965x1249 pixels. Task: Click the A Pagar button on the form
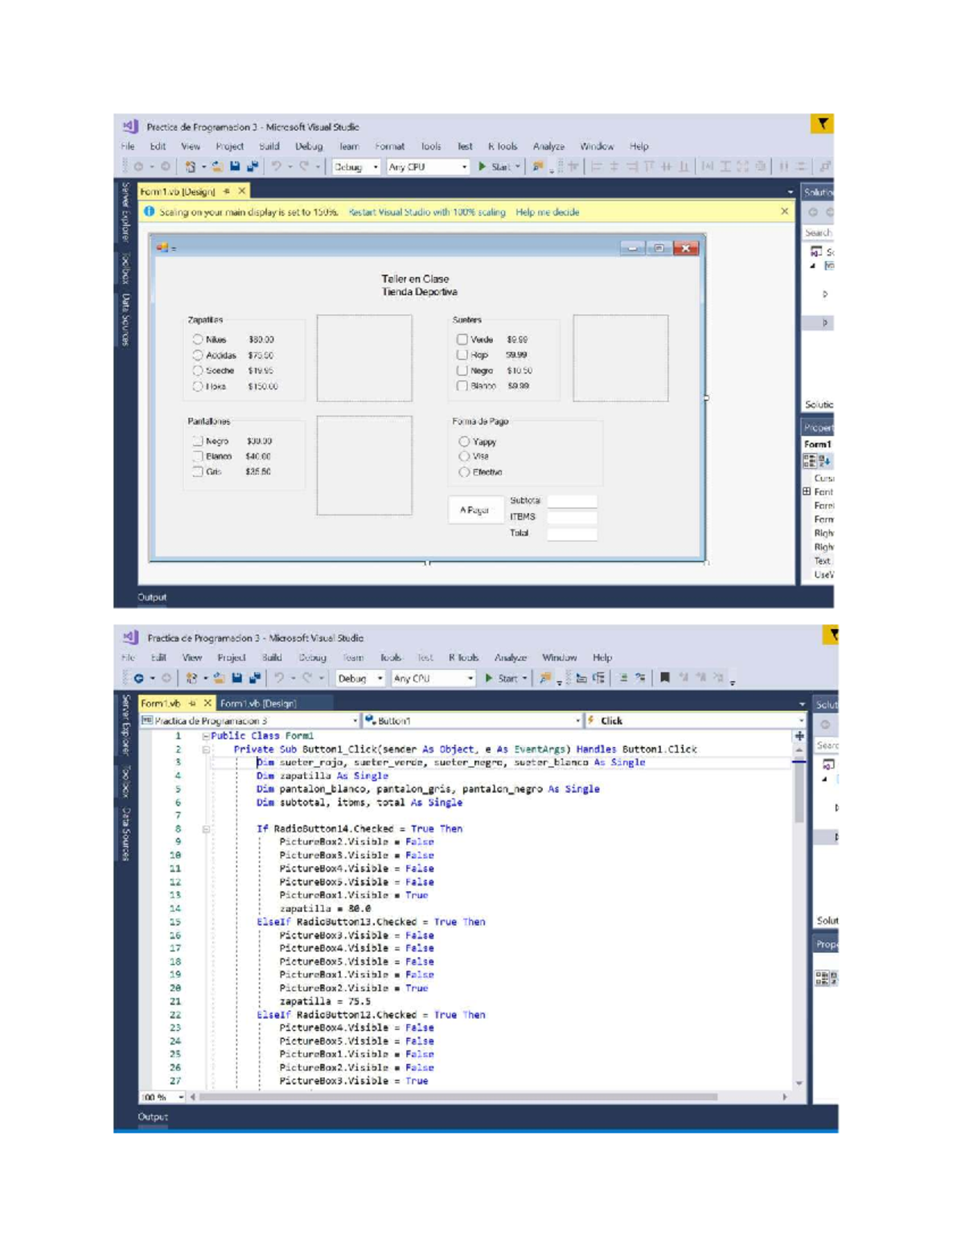(476, 510)
